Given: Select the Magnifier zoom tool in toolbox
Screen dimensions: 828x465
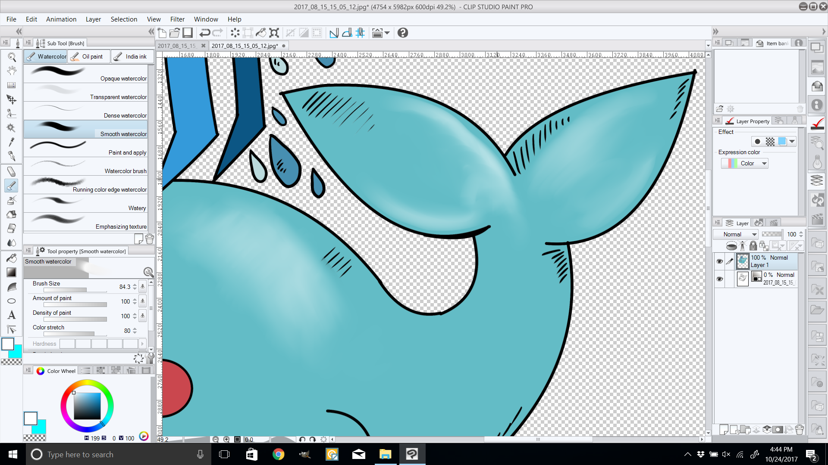Looking at the screenshot, I should pos(12,57).
